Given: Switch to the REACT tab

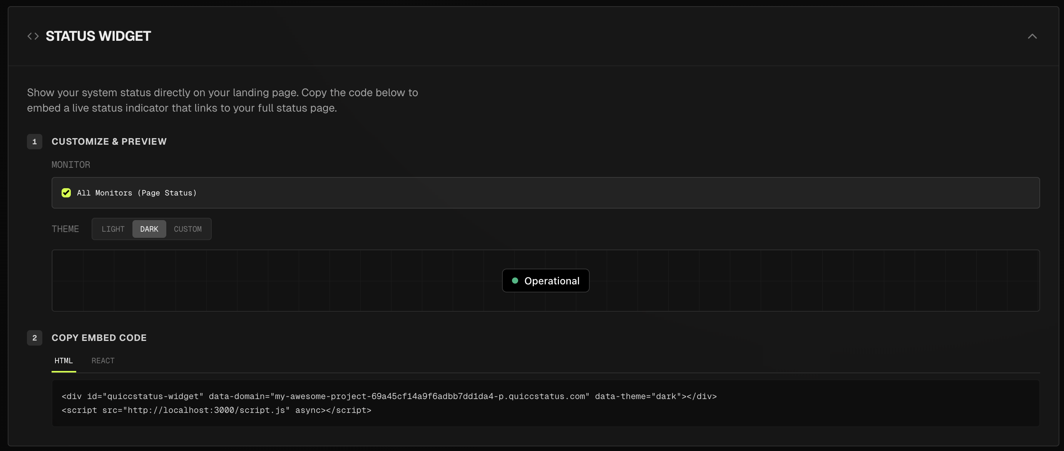Looking at the screenshot, I should point(102,361).
